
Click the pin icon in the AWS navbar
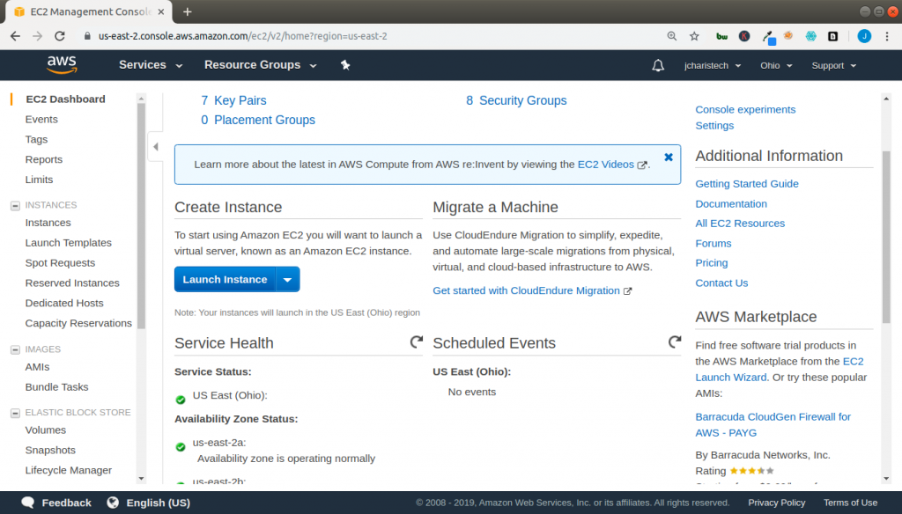click(344, 64)
